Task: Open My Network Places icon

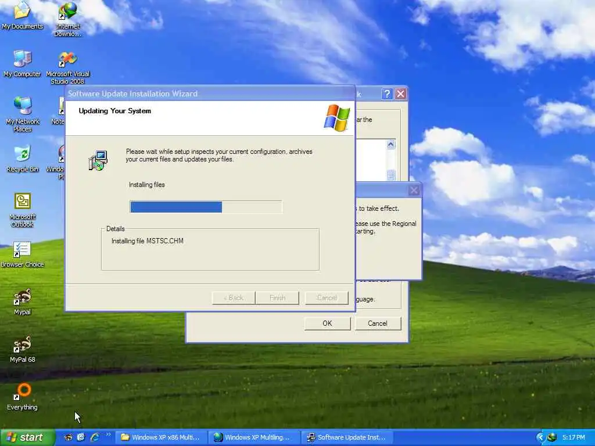Action: coord(23,114)
